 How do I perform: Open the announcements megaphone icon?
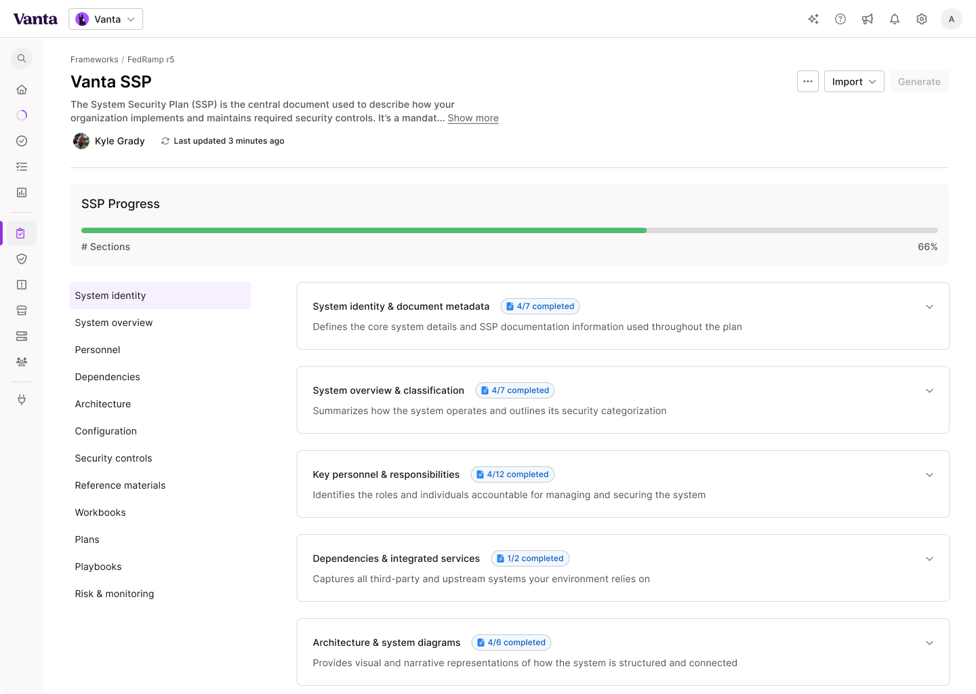click(x=868, y=19)
